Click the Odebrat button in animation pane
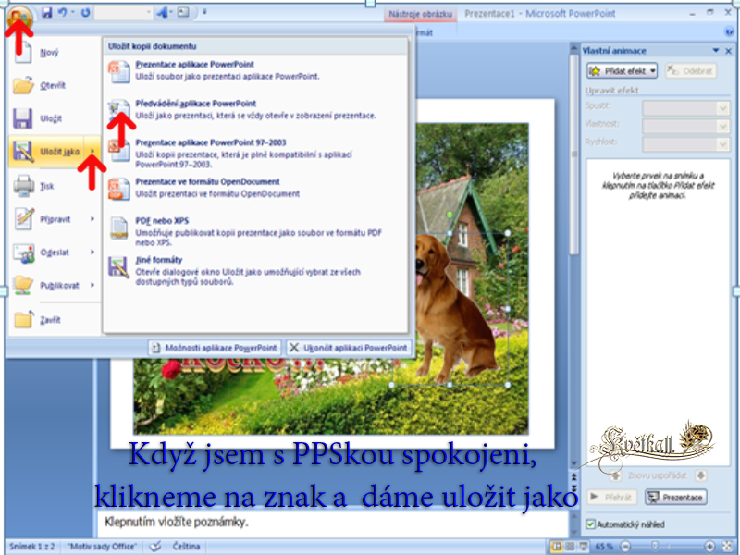Screen dimensions: 740x555 pyautogui.click(x=691, y=71)
